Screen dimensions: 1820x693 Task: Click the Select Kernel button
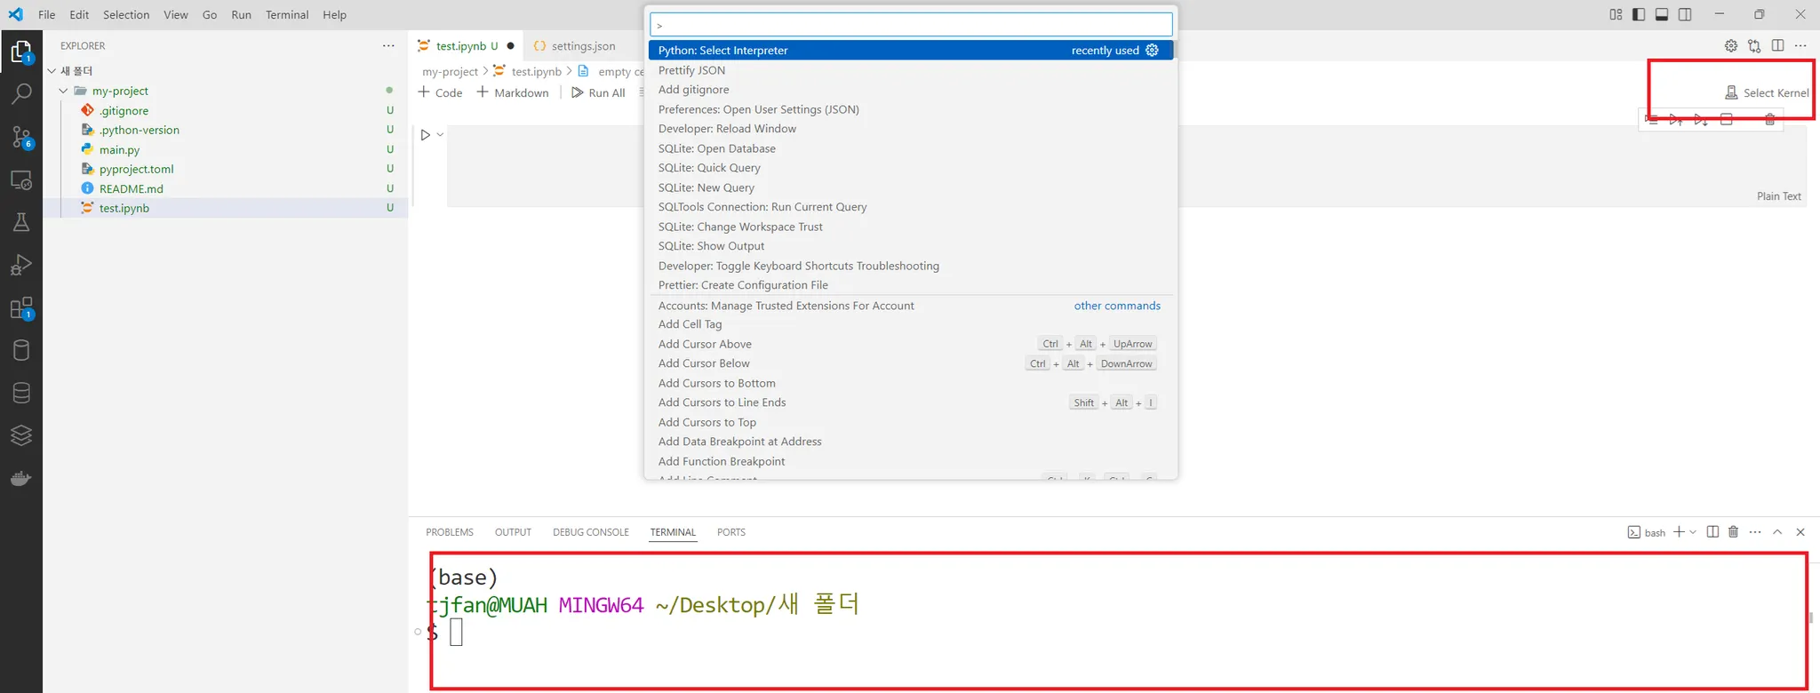pyautogui.click(x=1767, y=92)
